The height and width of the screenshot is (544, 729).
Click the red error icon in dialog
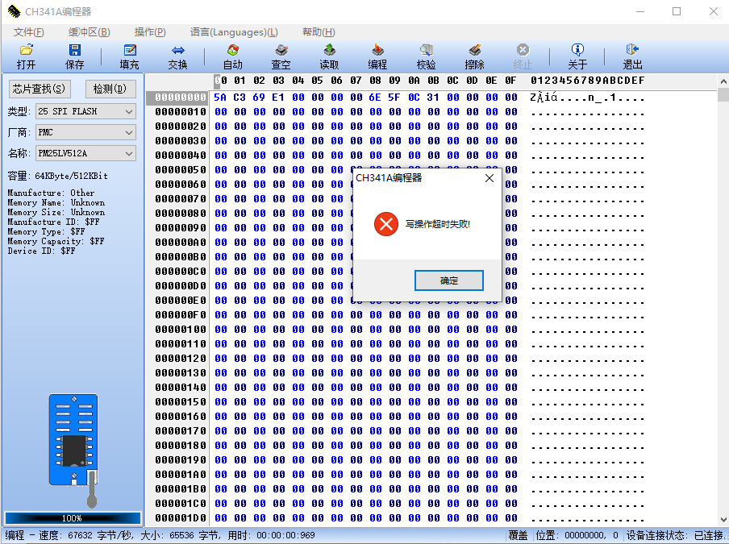point(386,224)
